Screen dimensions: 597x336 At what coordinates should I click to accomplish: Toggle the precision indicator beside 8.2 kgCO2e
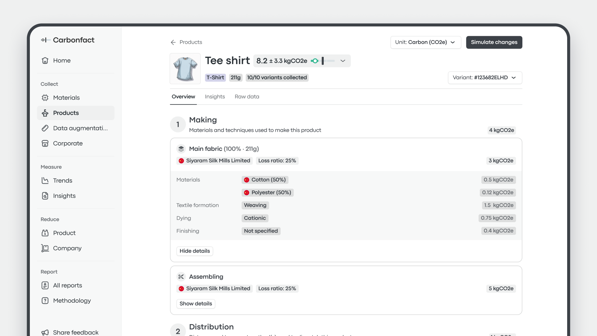pos(315,61)
